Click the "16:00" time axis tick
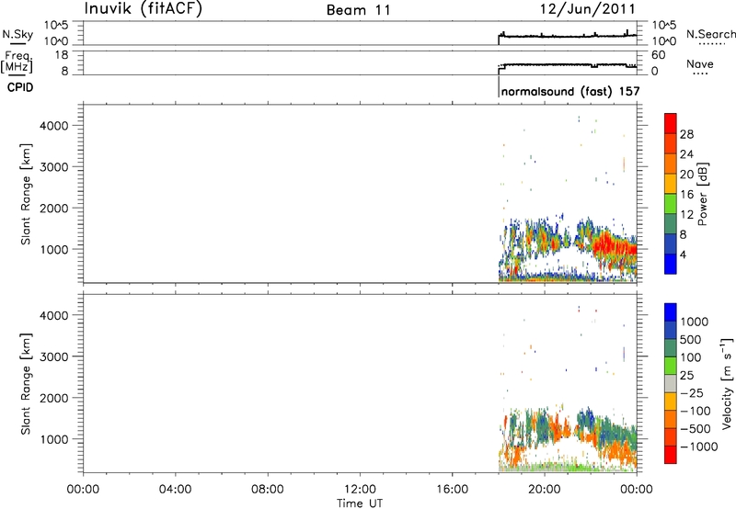736x509 pixels. (452, 490)
